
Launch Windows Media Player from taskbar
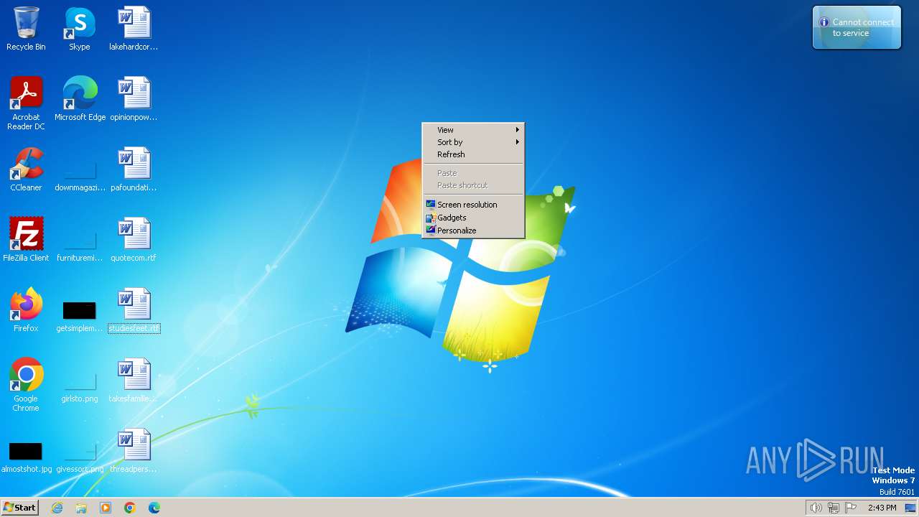[106, 508]
